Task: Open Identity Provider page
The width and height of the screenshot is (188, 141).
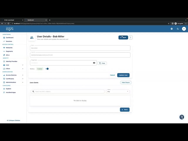Action: click(x=11, y=61)
